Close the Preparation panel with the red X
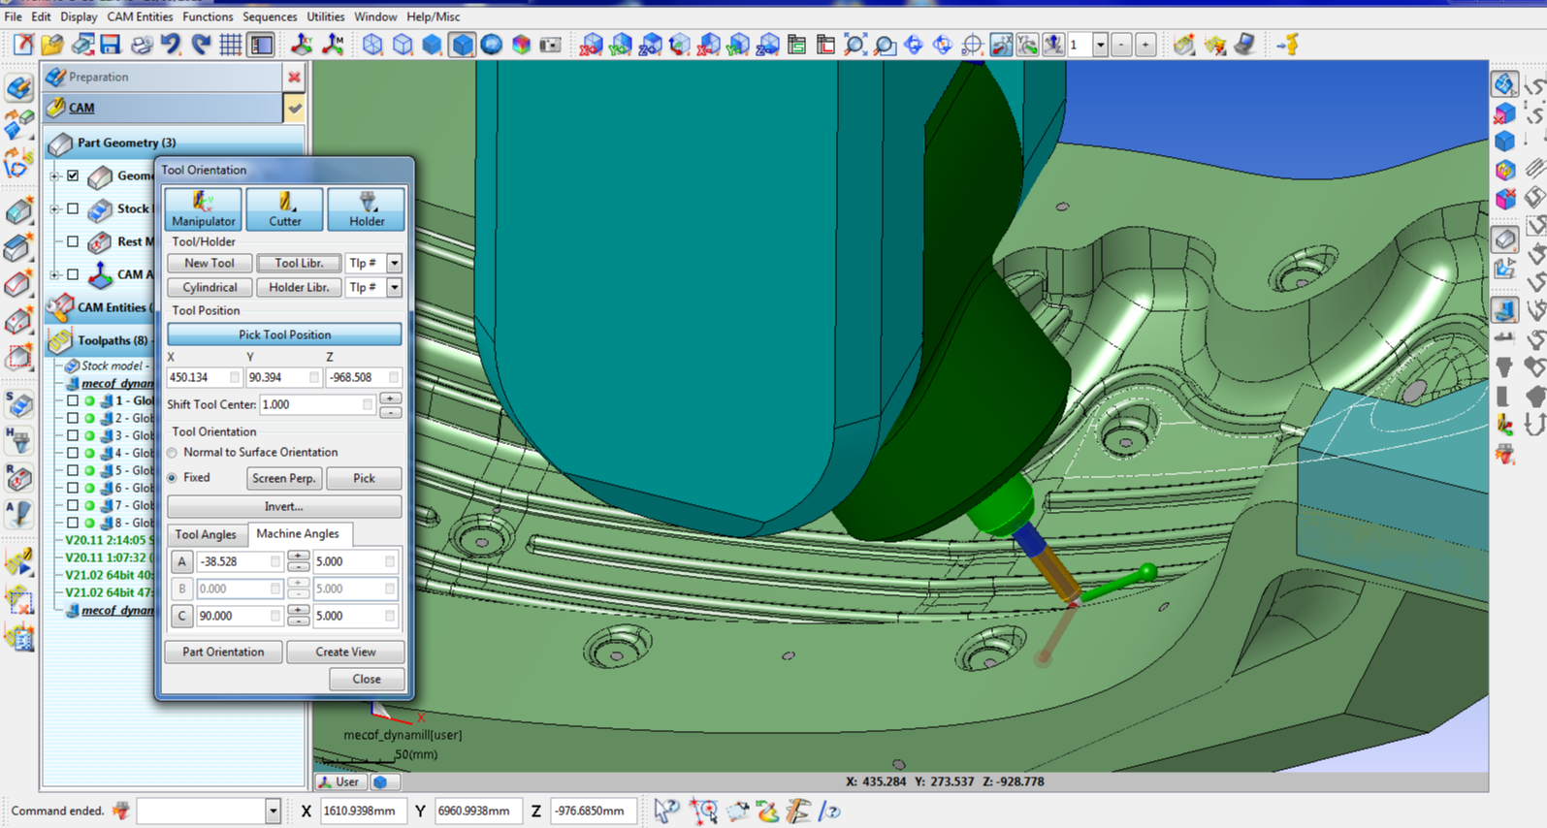Screen dimensions: 1547x828 click(294, 77)
